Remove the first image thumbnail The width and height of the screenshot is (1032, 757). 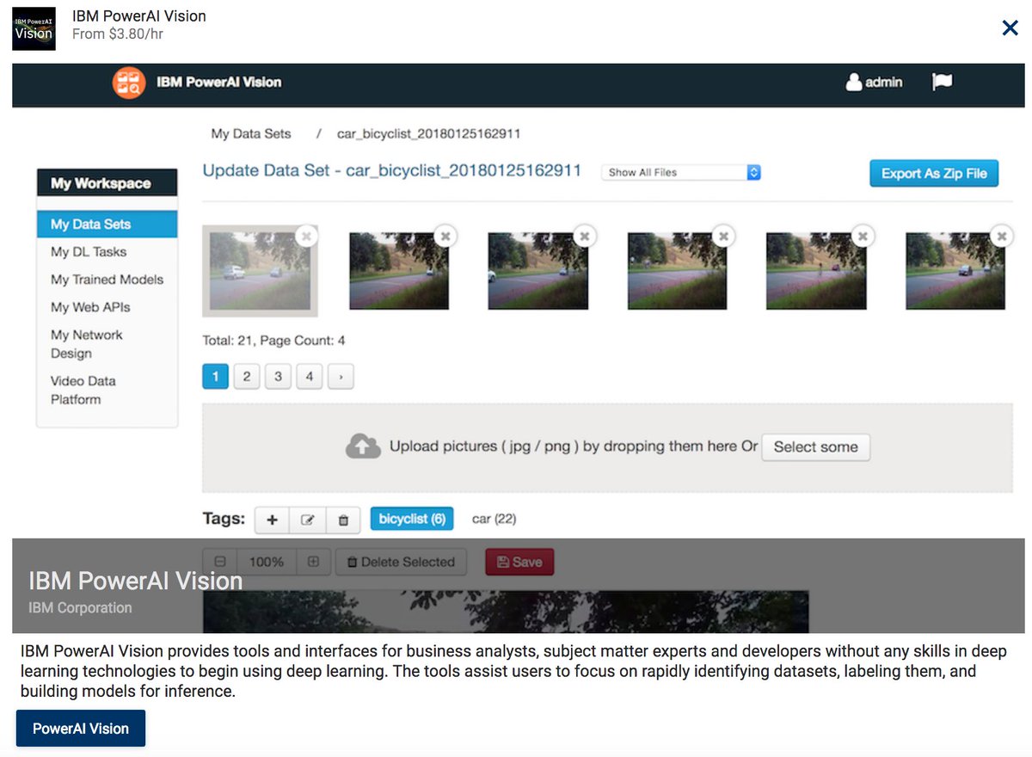pos(307,235)
